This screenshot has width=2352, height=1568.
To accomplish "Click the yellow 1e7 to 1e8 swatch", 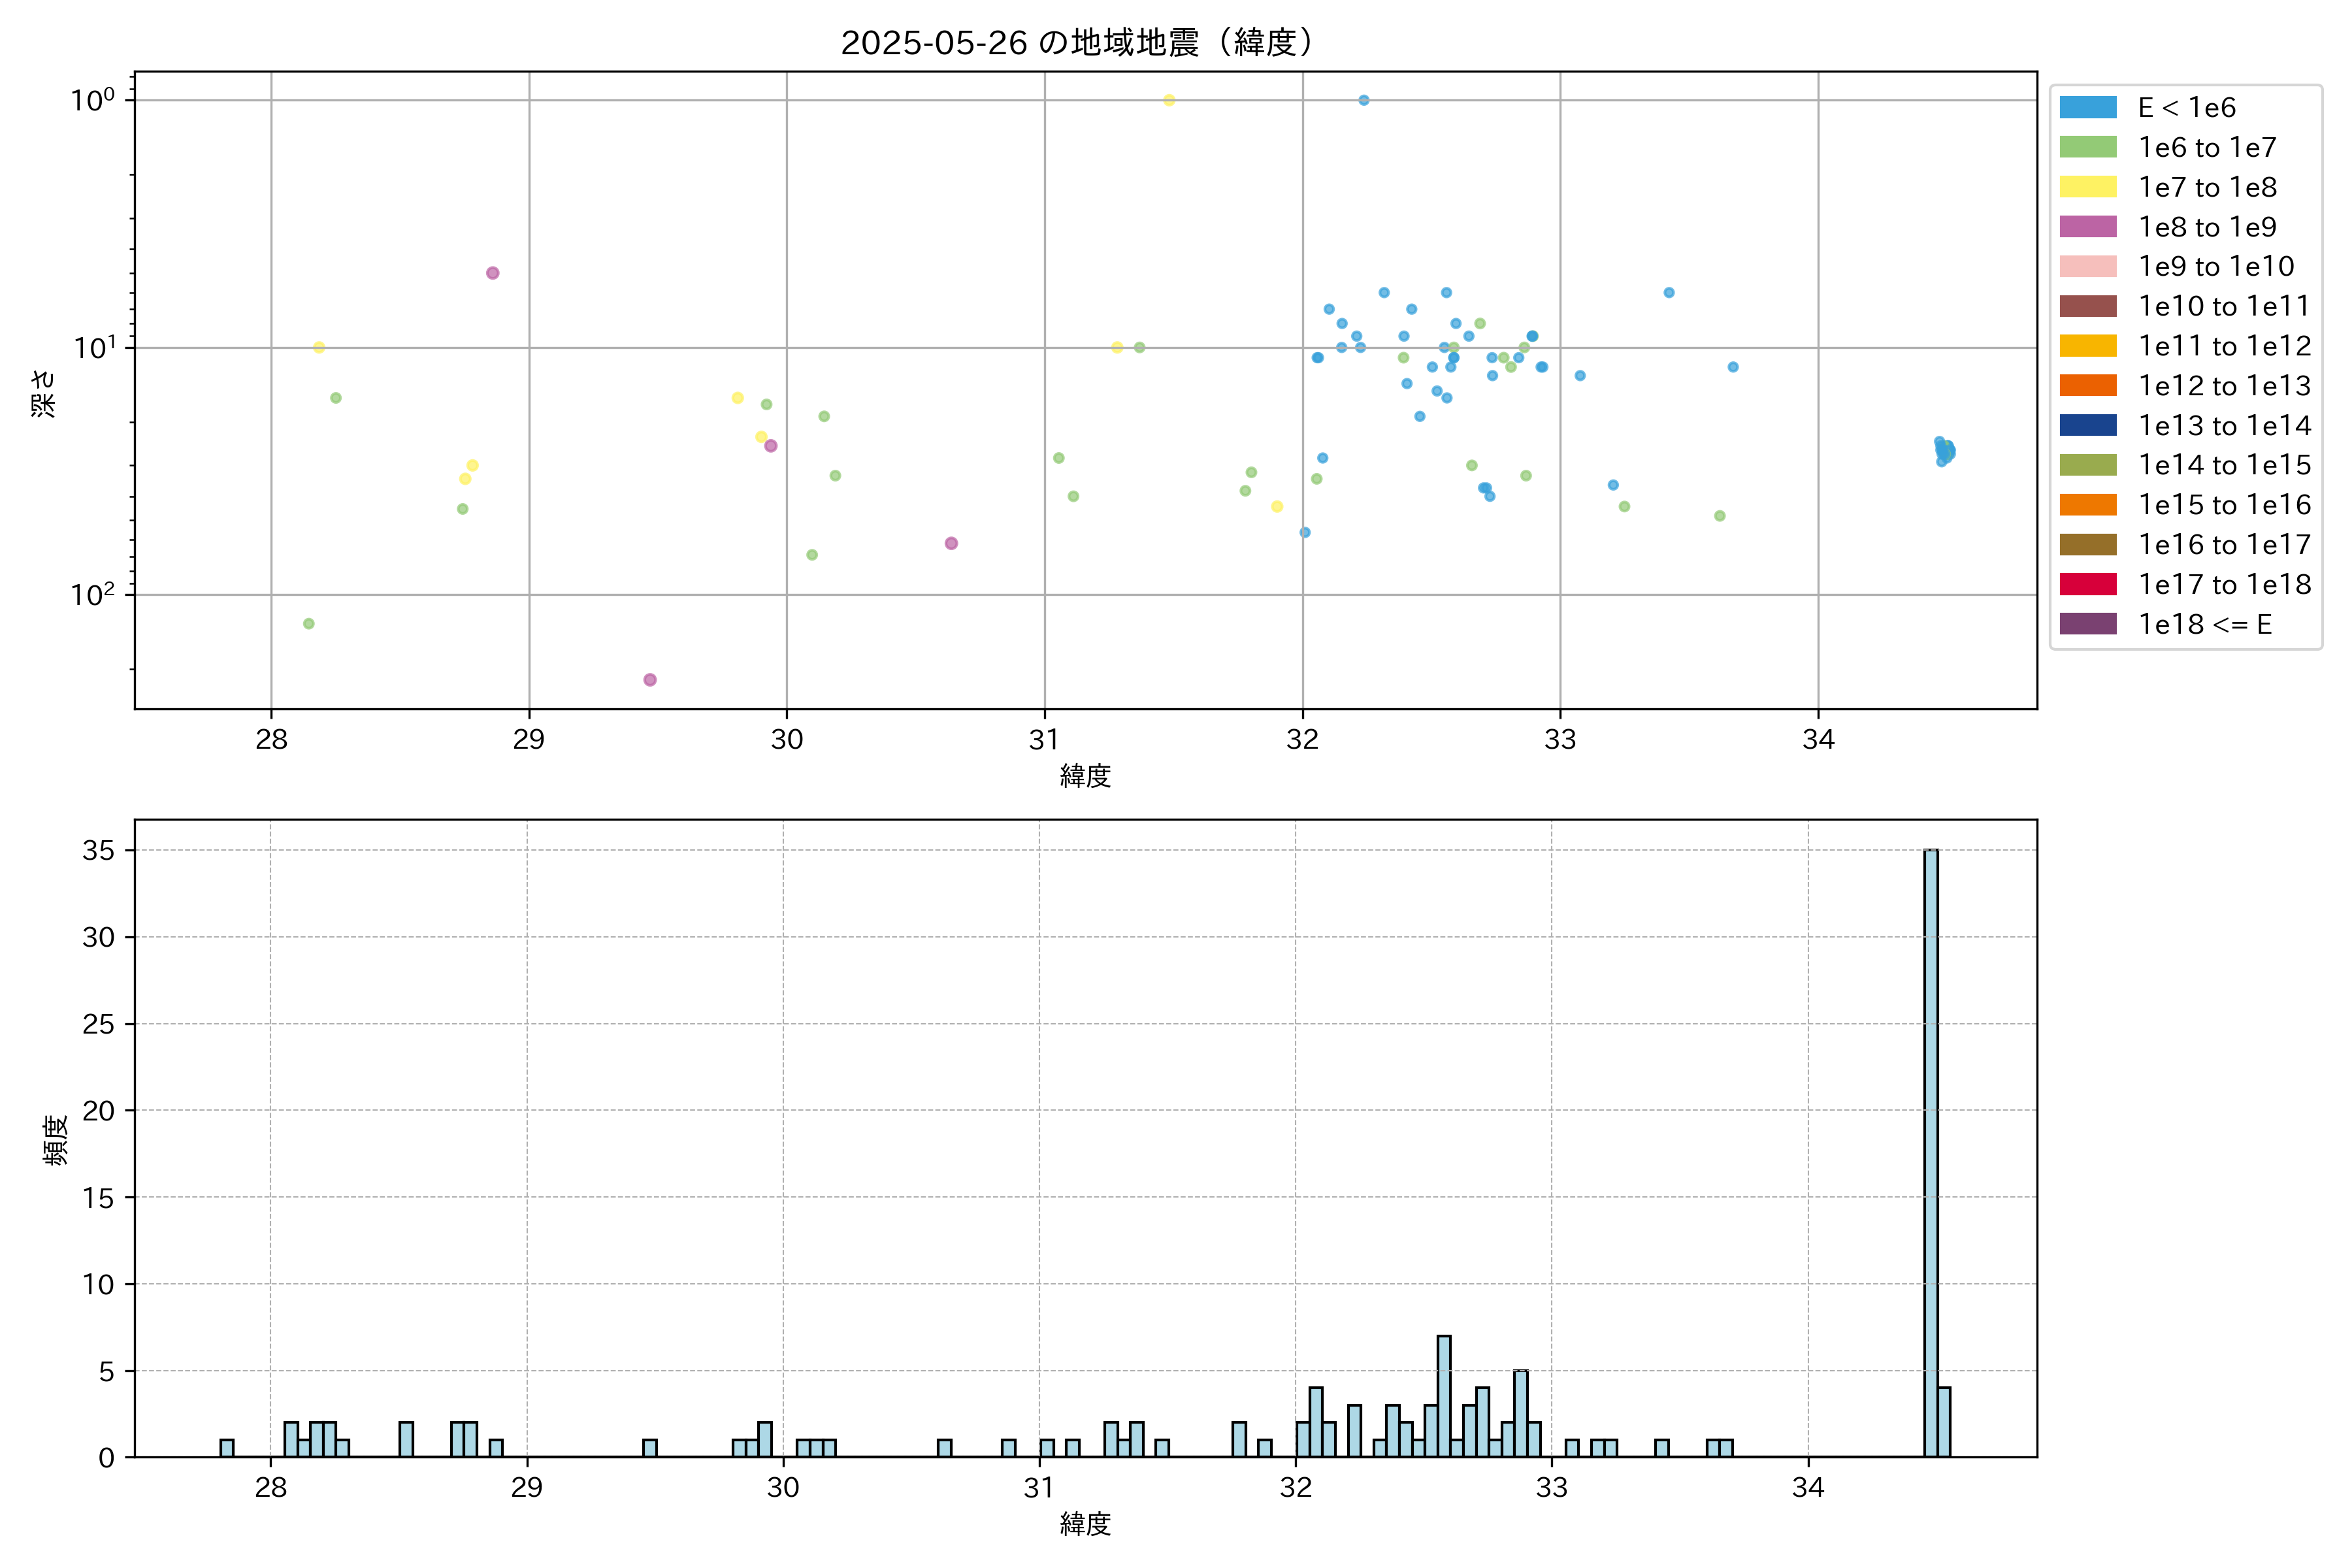I will pos(2087,187).
